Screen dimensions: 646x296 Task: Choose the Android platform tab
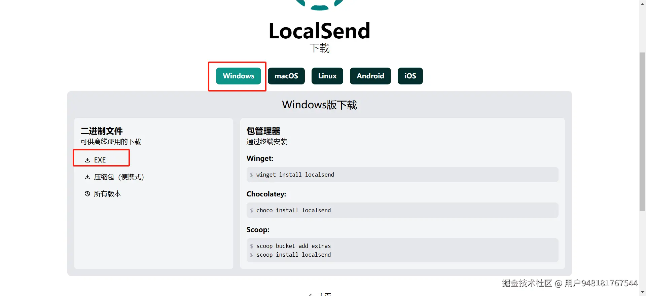tap(370, 76)
